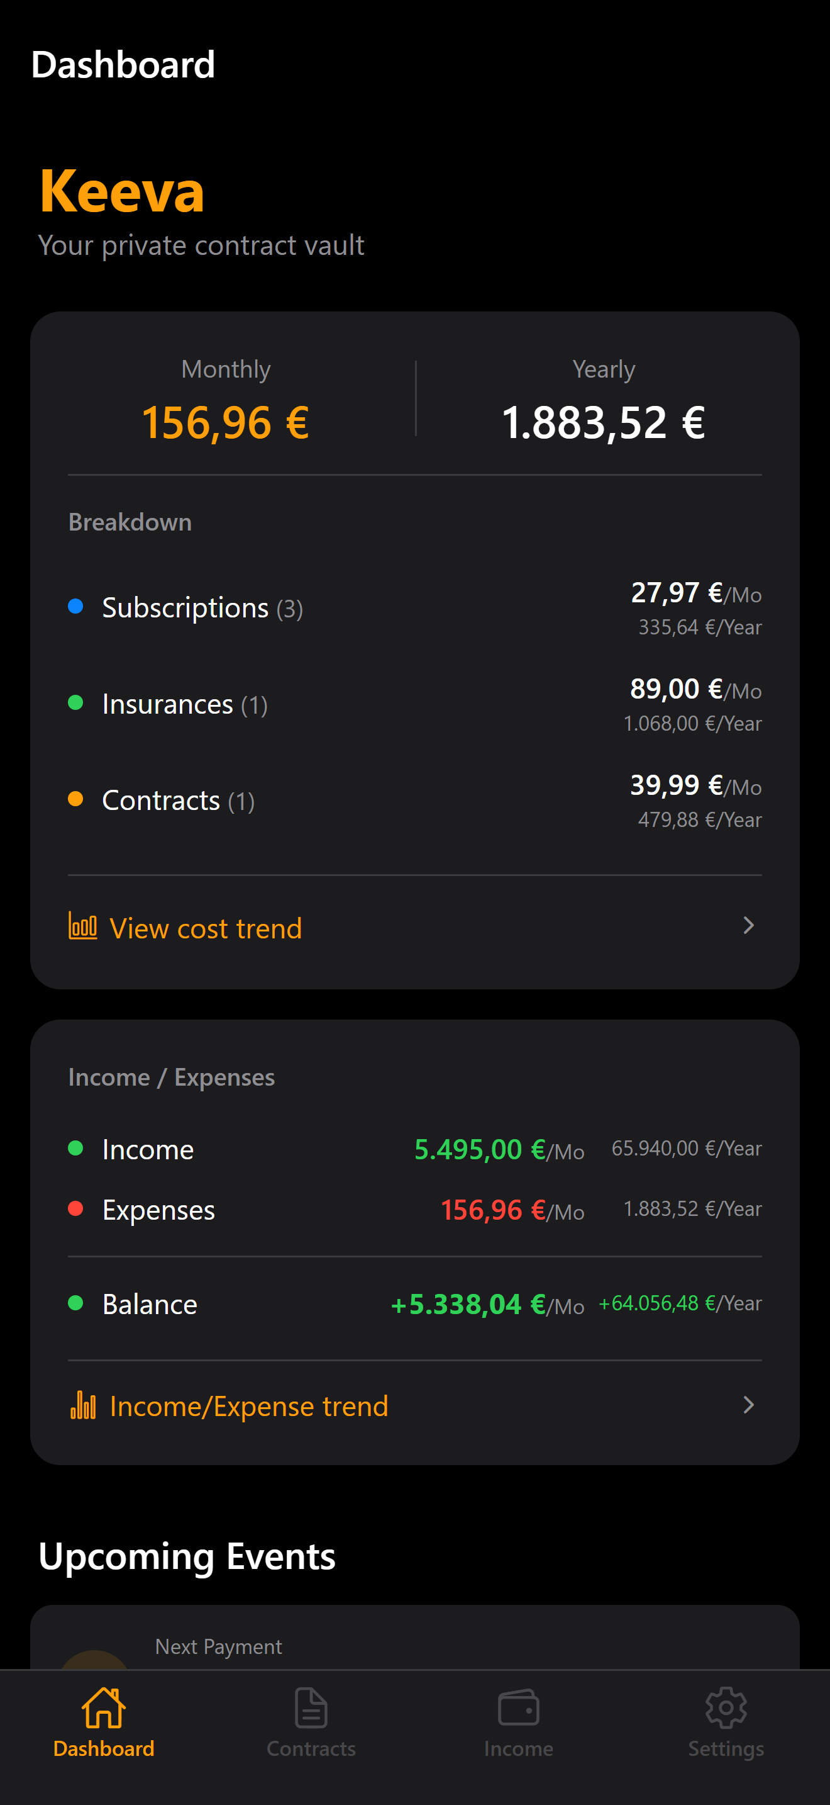Tap the bar chart icon beside Income/Expense trend
The height and width of the screenshot is (1805, 830).
click(x=82, y=1405)
